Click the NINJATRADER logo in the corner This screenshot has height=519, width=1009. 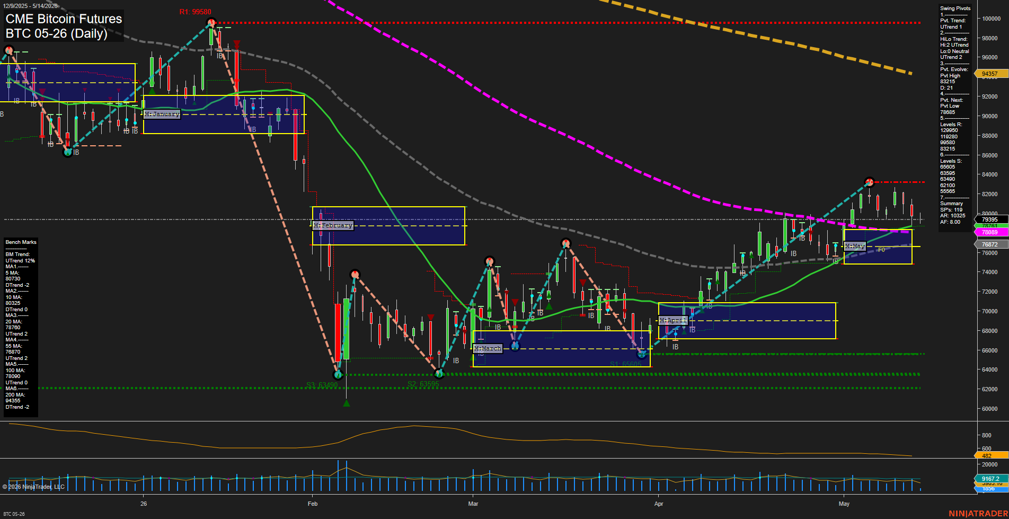click(x=978, y=514)
